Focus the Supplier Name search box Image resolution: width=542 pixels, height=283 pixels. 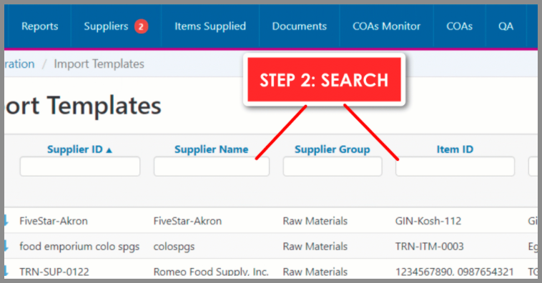[x=212, y=167]
